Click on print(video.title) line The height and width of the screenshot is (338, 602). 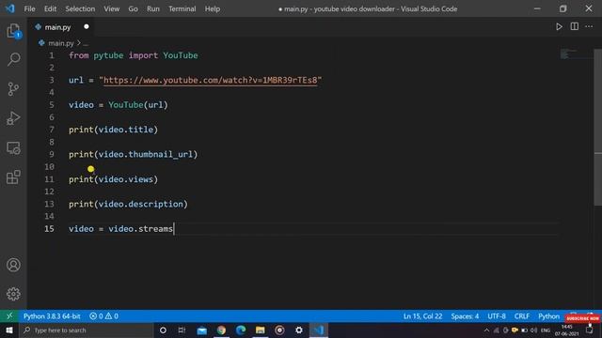[113, 130]
